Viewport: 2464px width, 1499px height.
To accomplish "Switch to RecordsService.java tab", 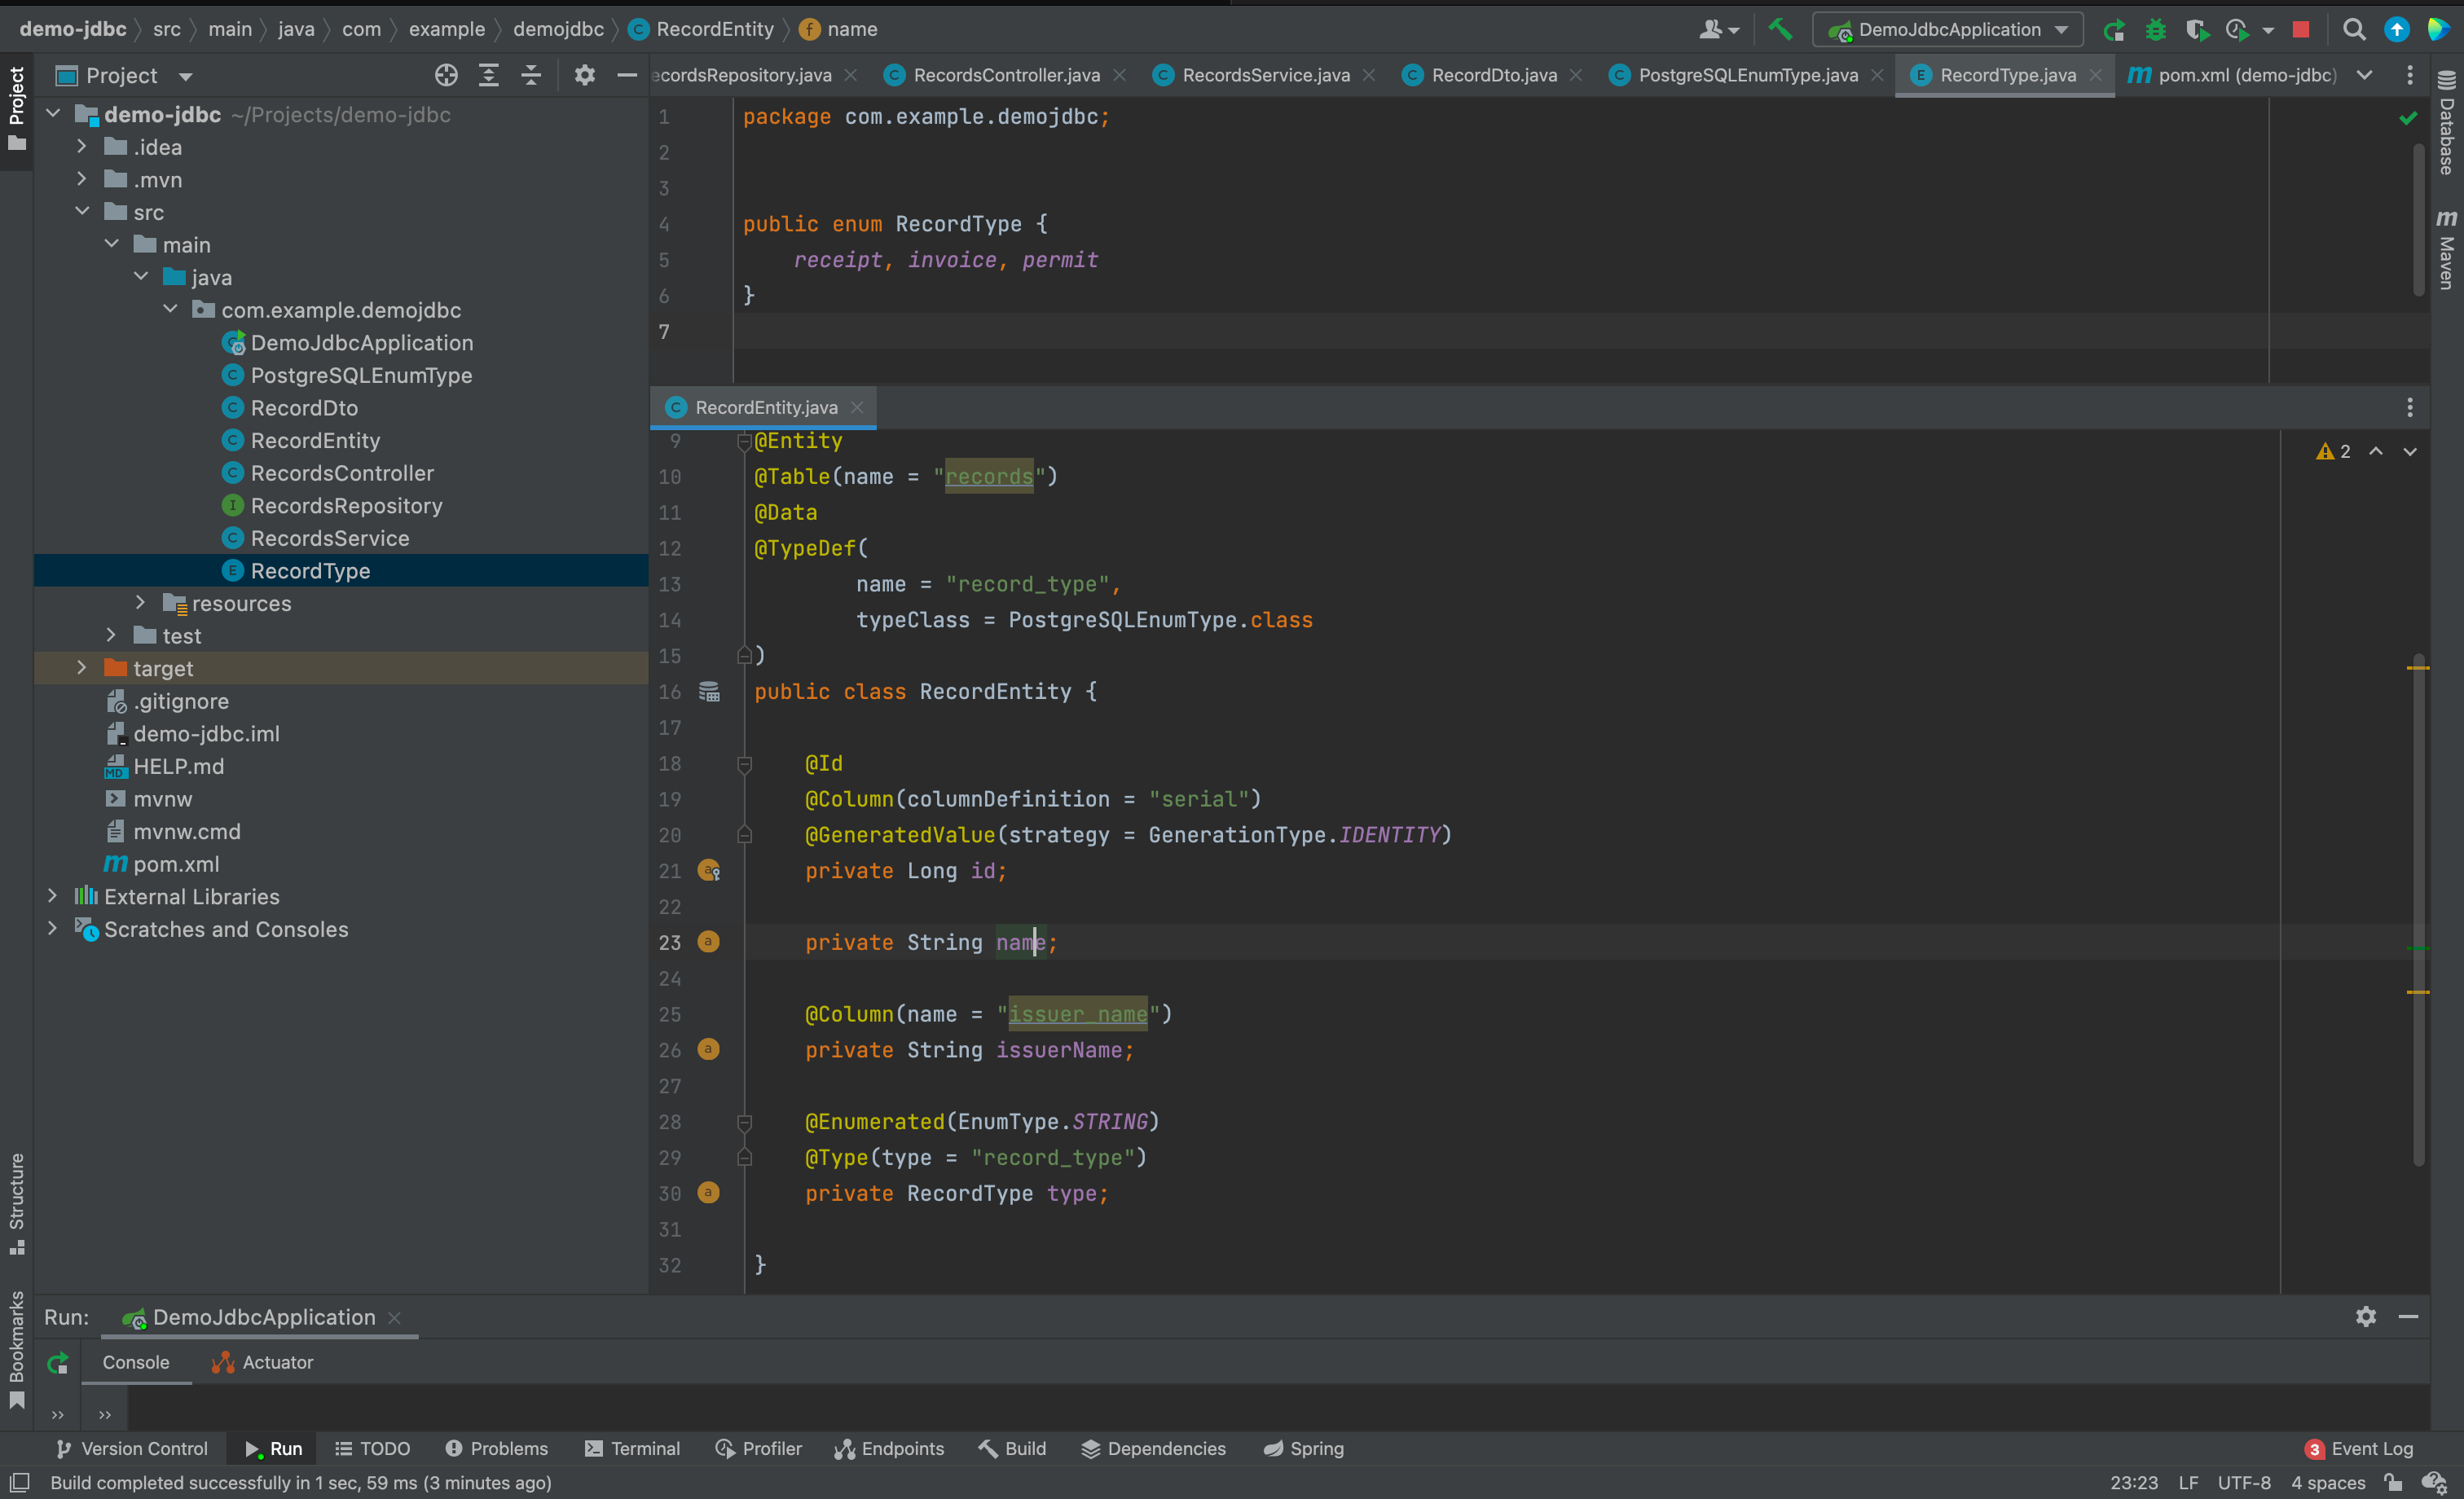I will click(x=1265, y=75).
